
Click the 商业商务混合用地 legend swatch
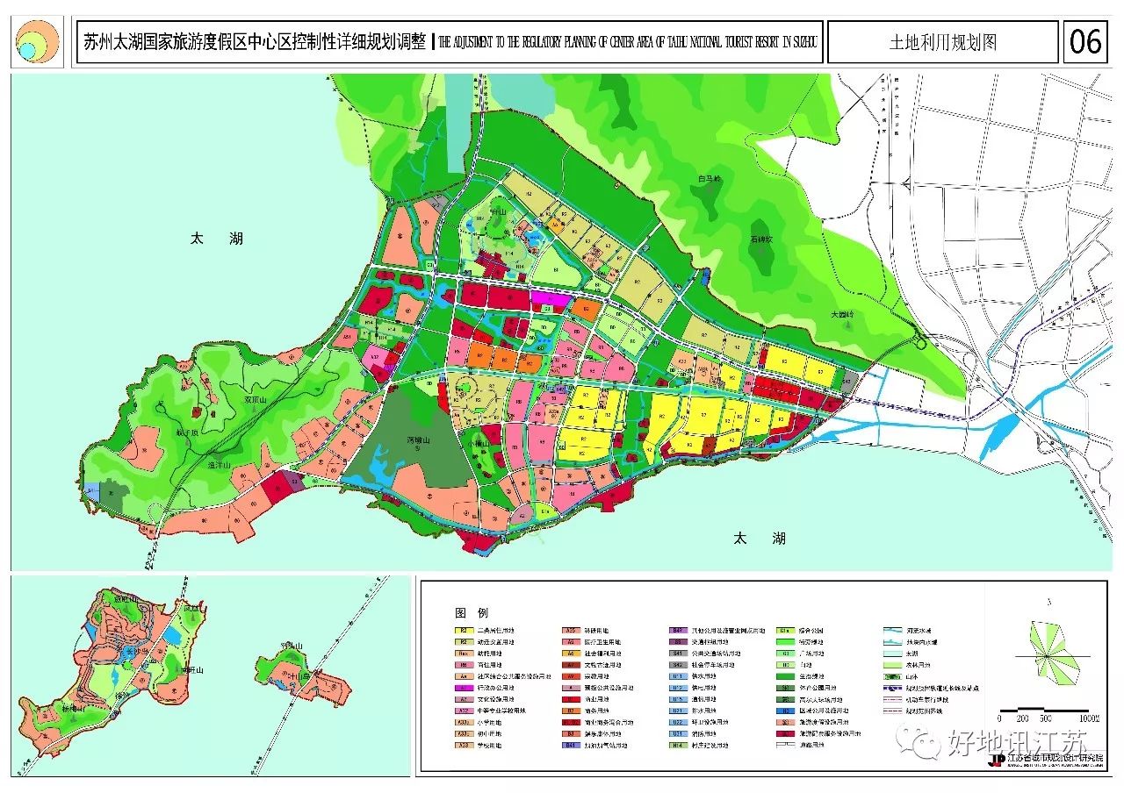click(x=571, y=722)
